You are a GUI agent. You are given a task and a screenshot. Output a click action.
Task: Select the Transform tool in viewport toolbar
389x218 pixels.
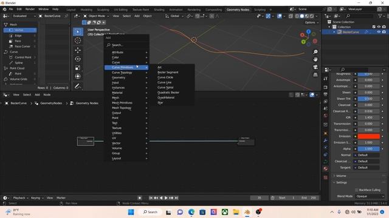[x=78, y=76]
